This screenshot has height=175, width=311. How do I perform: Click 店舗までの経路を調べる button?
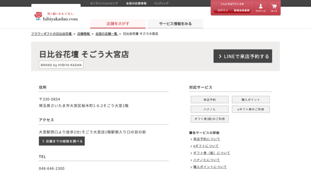[x=62, y=141]
